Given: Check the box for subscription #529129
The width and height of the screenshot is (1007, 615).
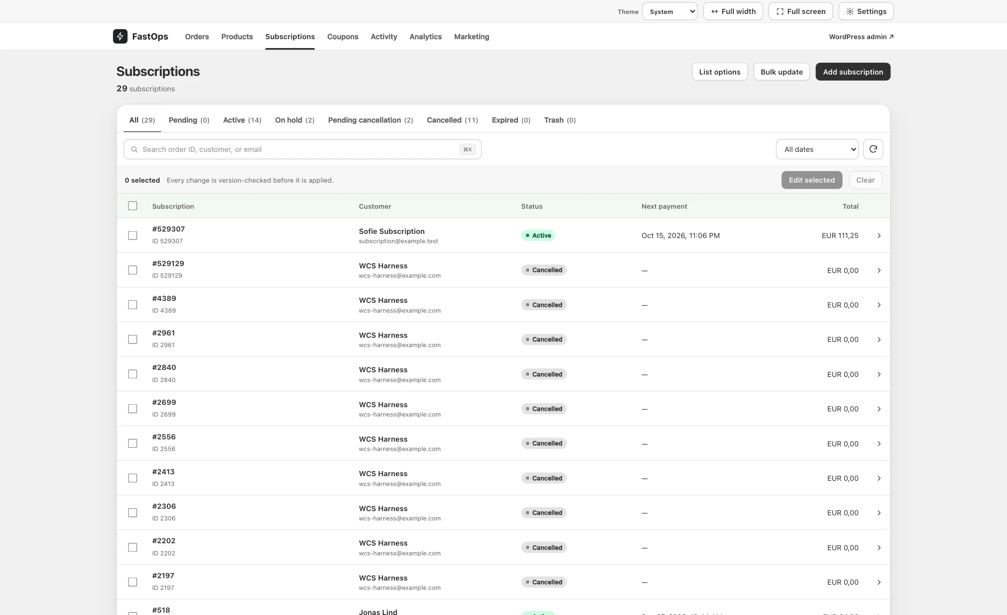Looking at the screenshot, I should (x=132, y=270).
